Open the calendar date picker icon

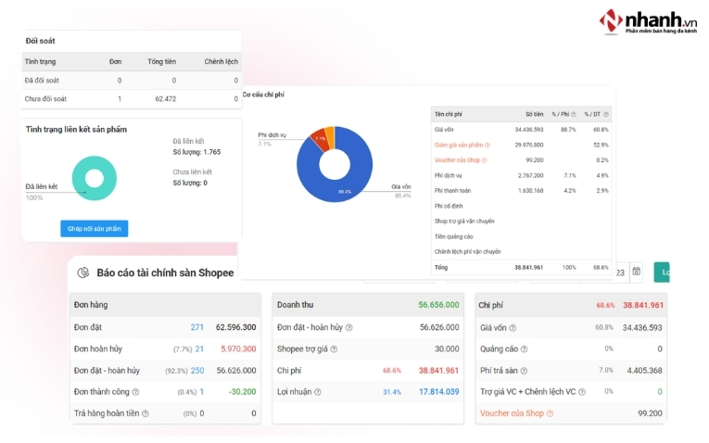[636, 272]
